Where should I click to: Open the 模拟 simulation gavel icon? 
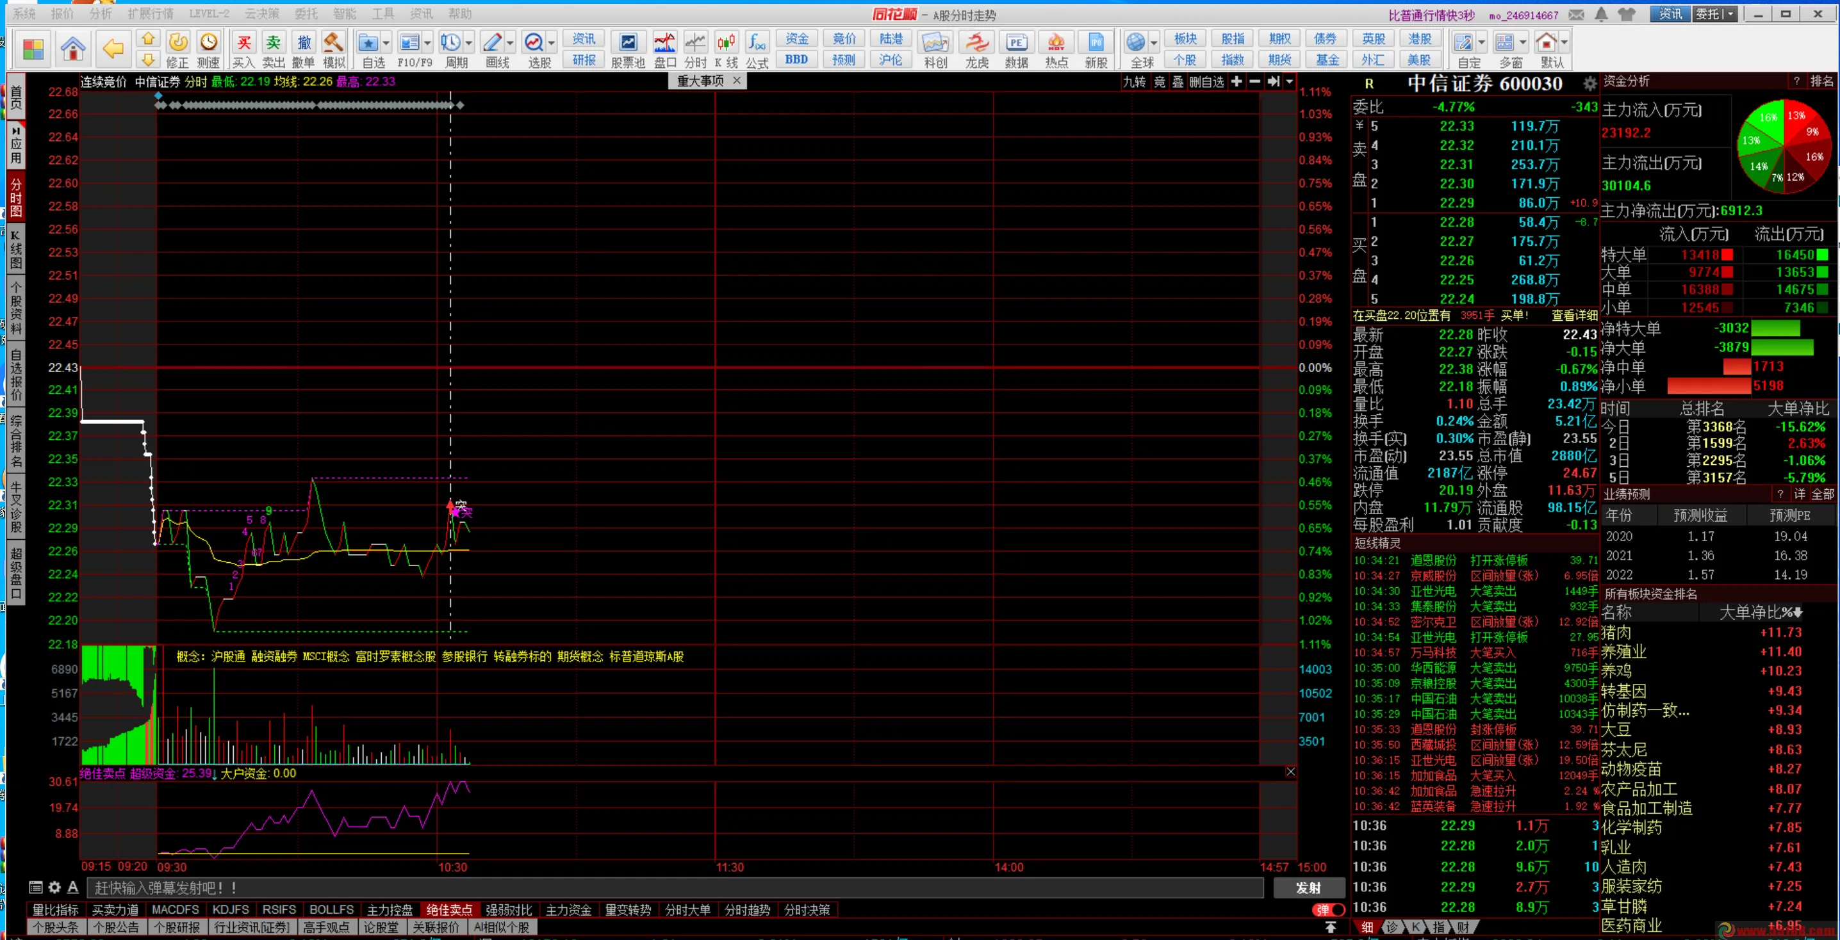click(x=334, y=49)
